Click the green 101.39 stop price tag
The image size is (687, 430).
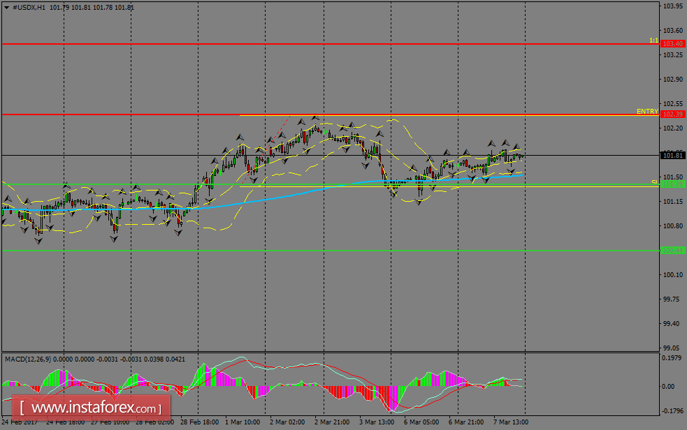(673, 184)
